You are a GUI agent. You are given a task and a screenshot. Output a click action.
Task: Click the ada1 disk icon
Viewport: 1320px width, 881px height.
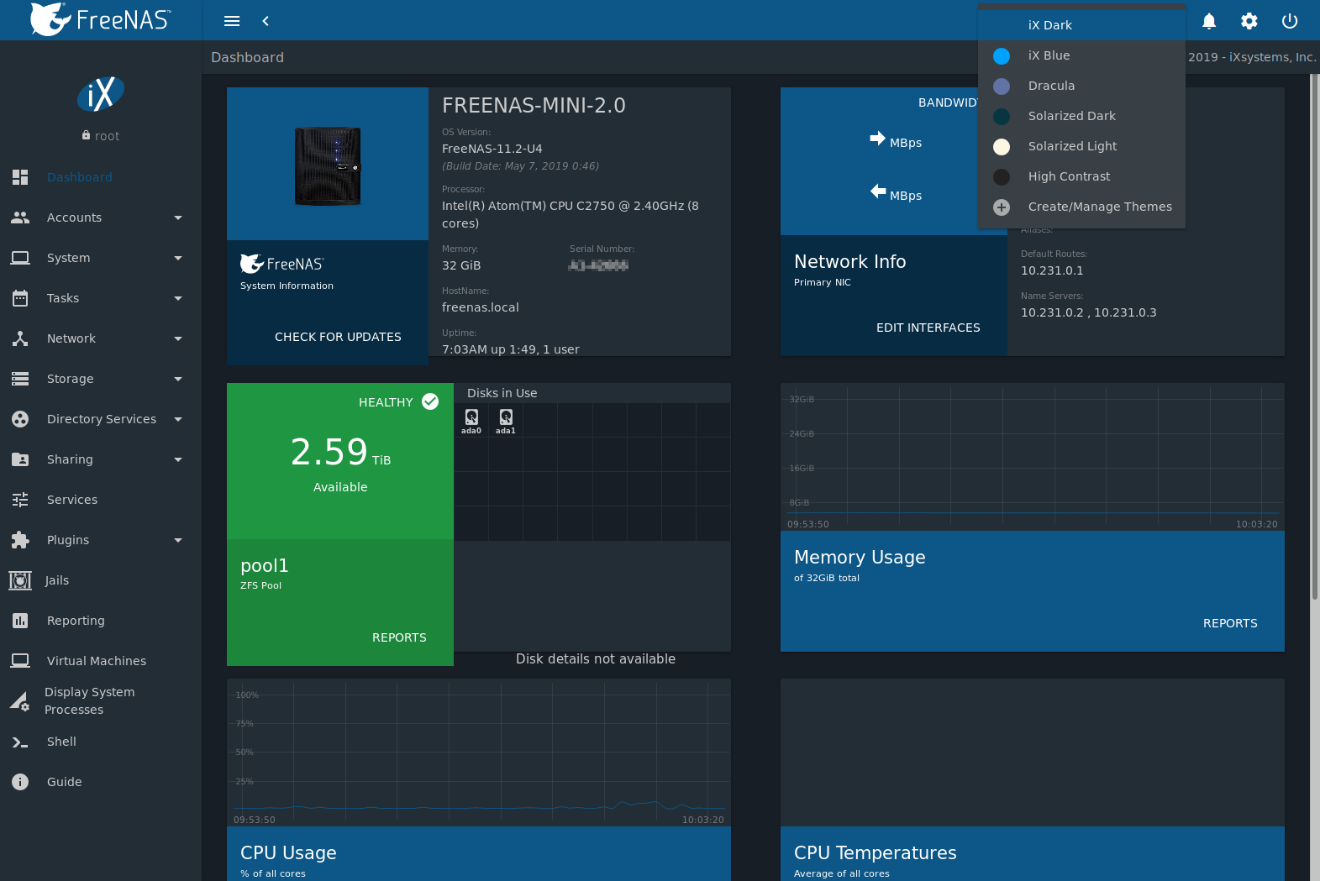click(x=506, y=417)
